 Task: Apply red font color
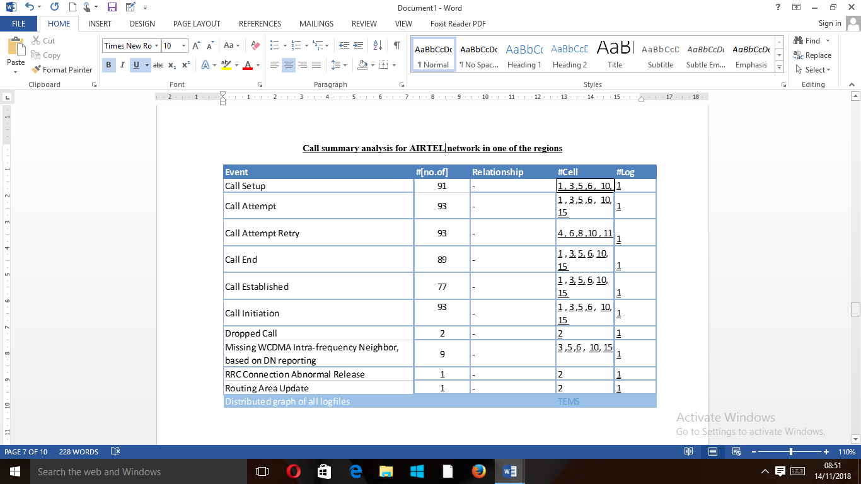pyautogui.click(x=248, y=65)
